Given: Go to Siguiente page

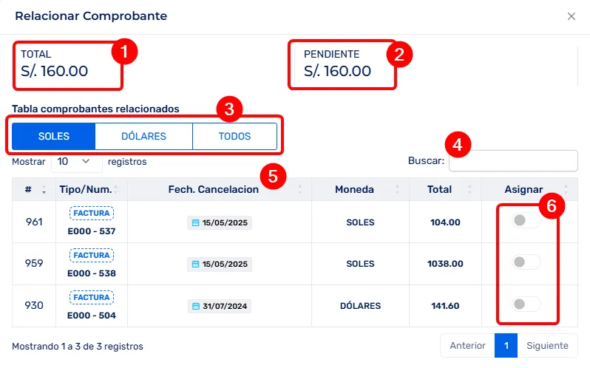Looking at the screenshot, I should pos(547,346).
